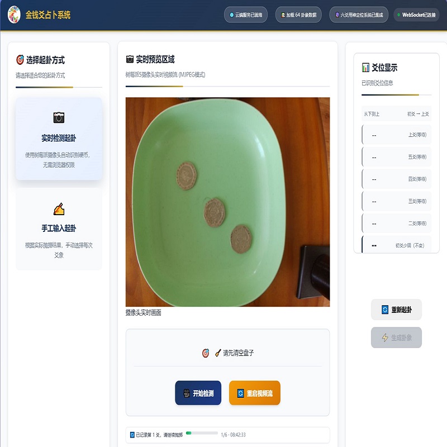The image size is (447, 447).
Task: Click the 重新起卦 button
Action: point(396,310)
